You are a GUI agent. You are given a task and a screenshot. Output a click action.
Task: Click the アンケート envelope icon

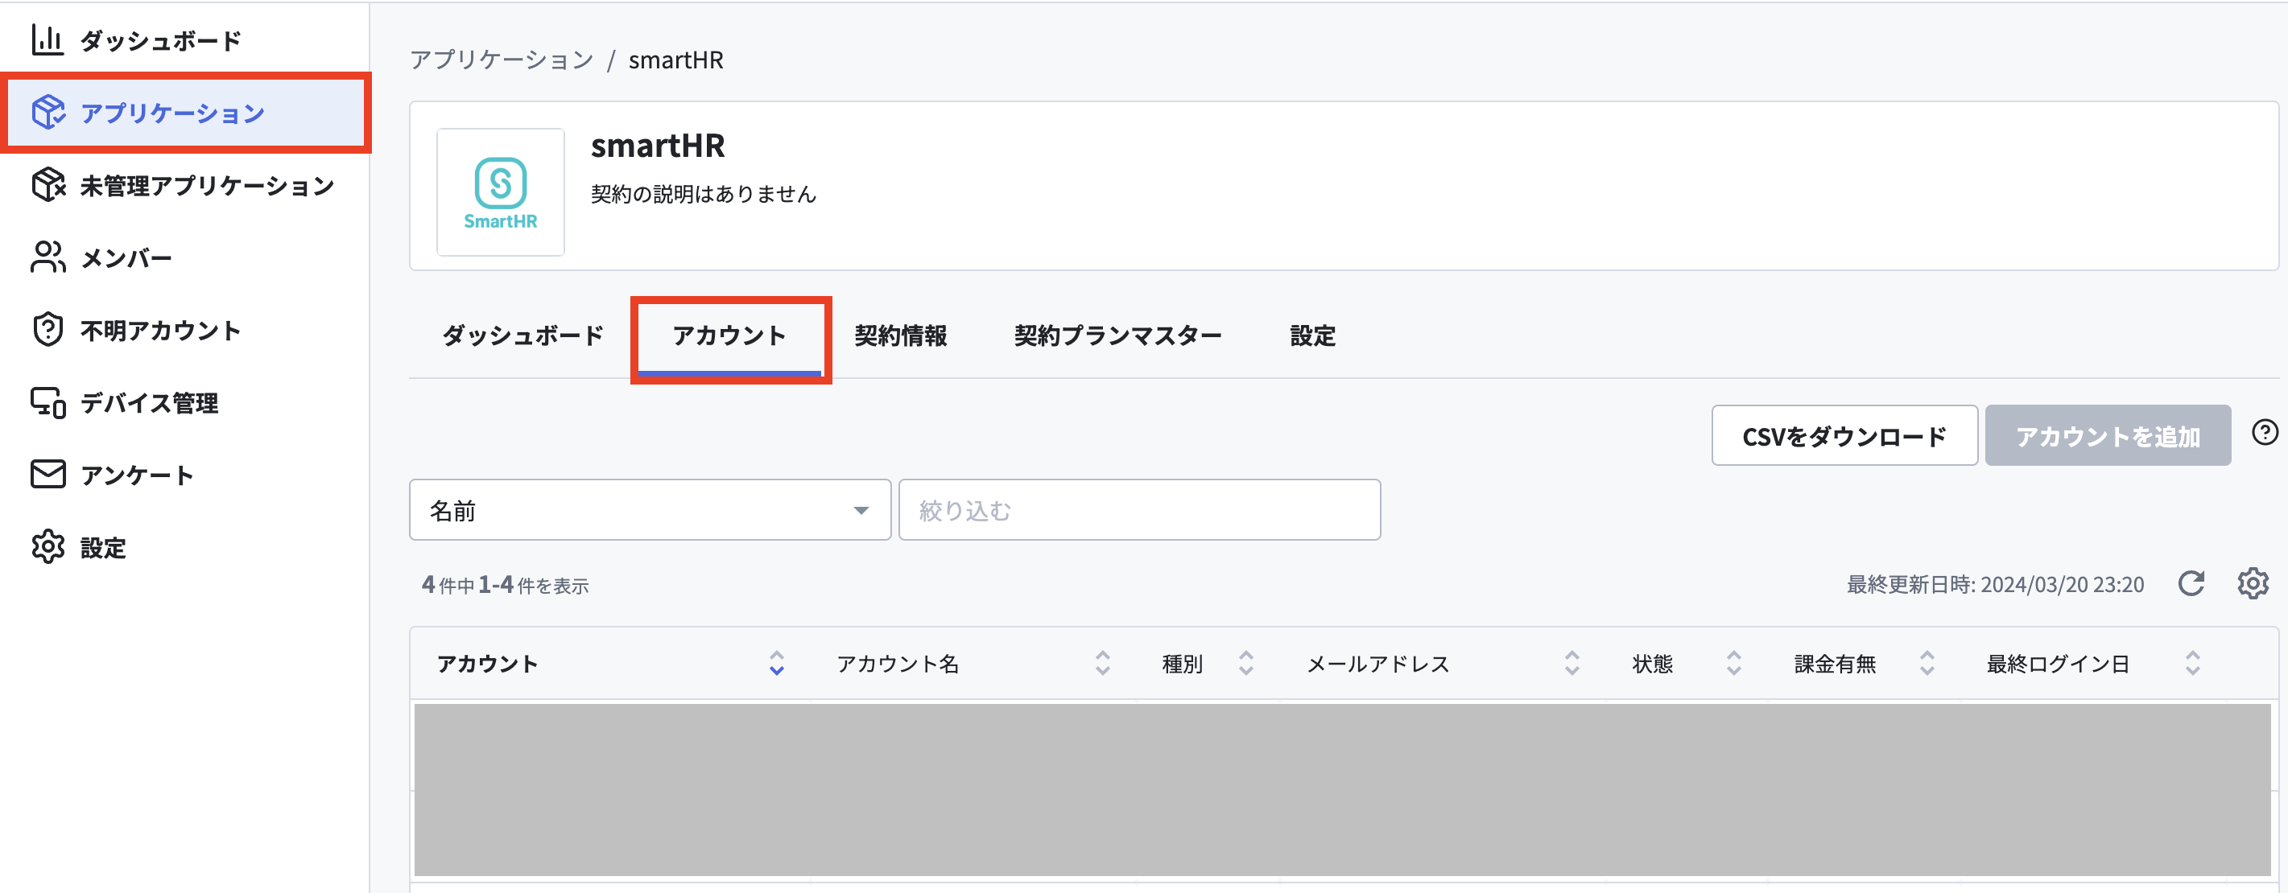pyautogui.click(x=48, y=475)
